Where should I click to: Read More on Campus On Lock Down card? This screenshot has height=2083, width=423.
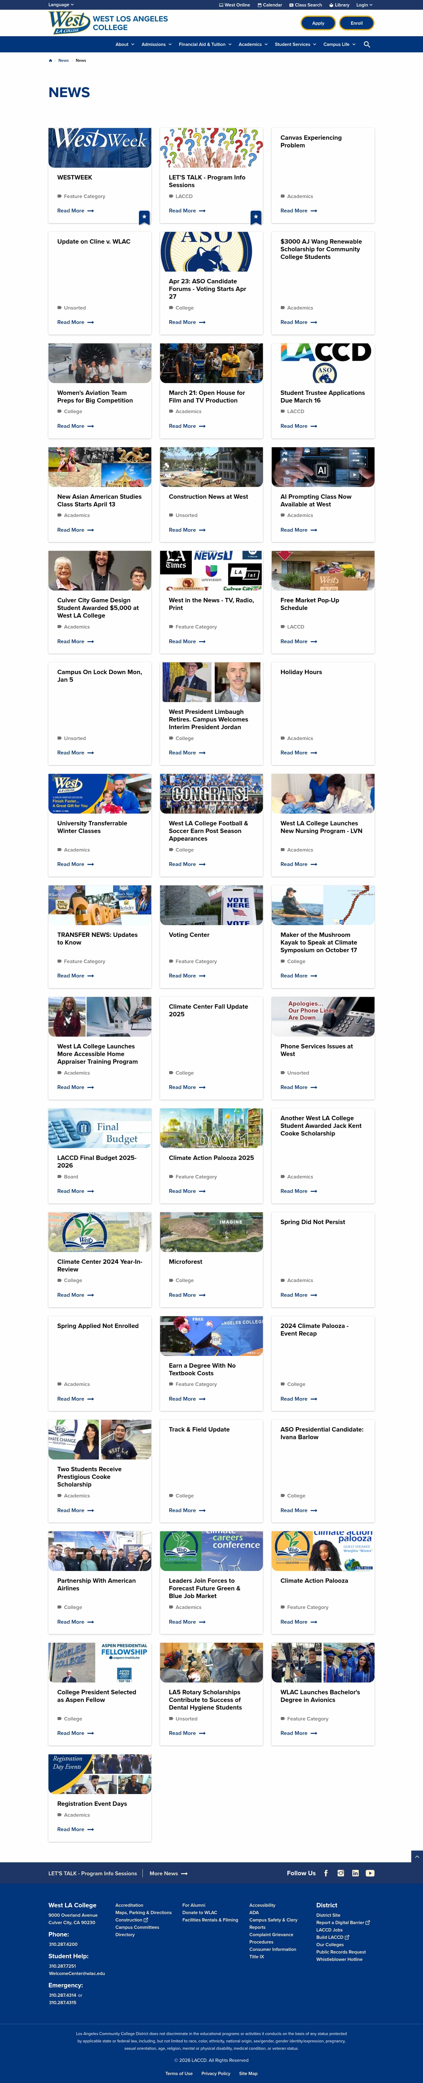click(x=75, y=753)
